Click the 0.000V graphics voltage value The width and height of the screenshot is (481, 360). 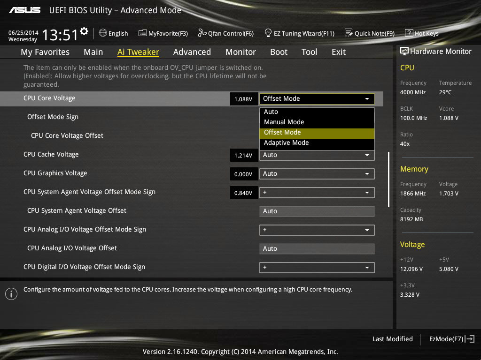pyautogui.click(x=244, y=174)
